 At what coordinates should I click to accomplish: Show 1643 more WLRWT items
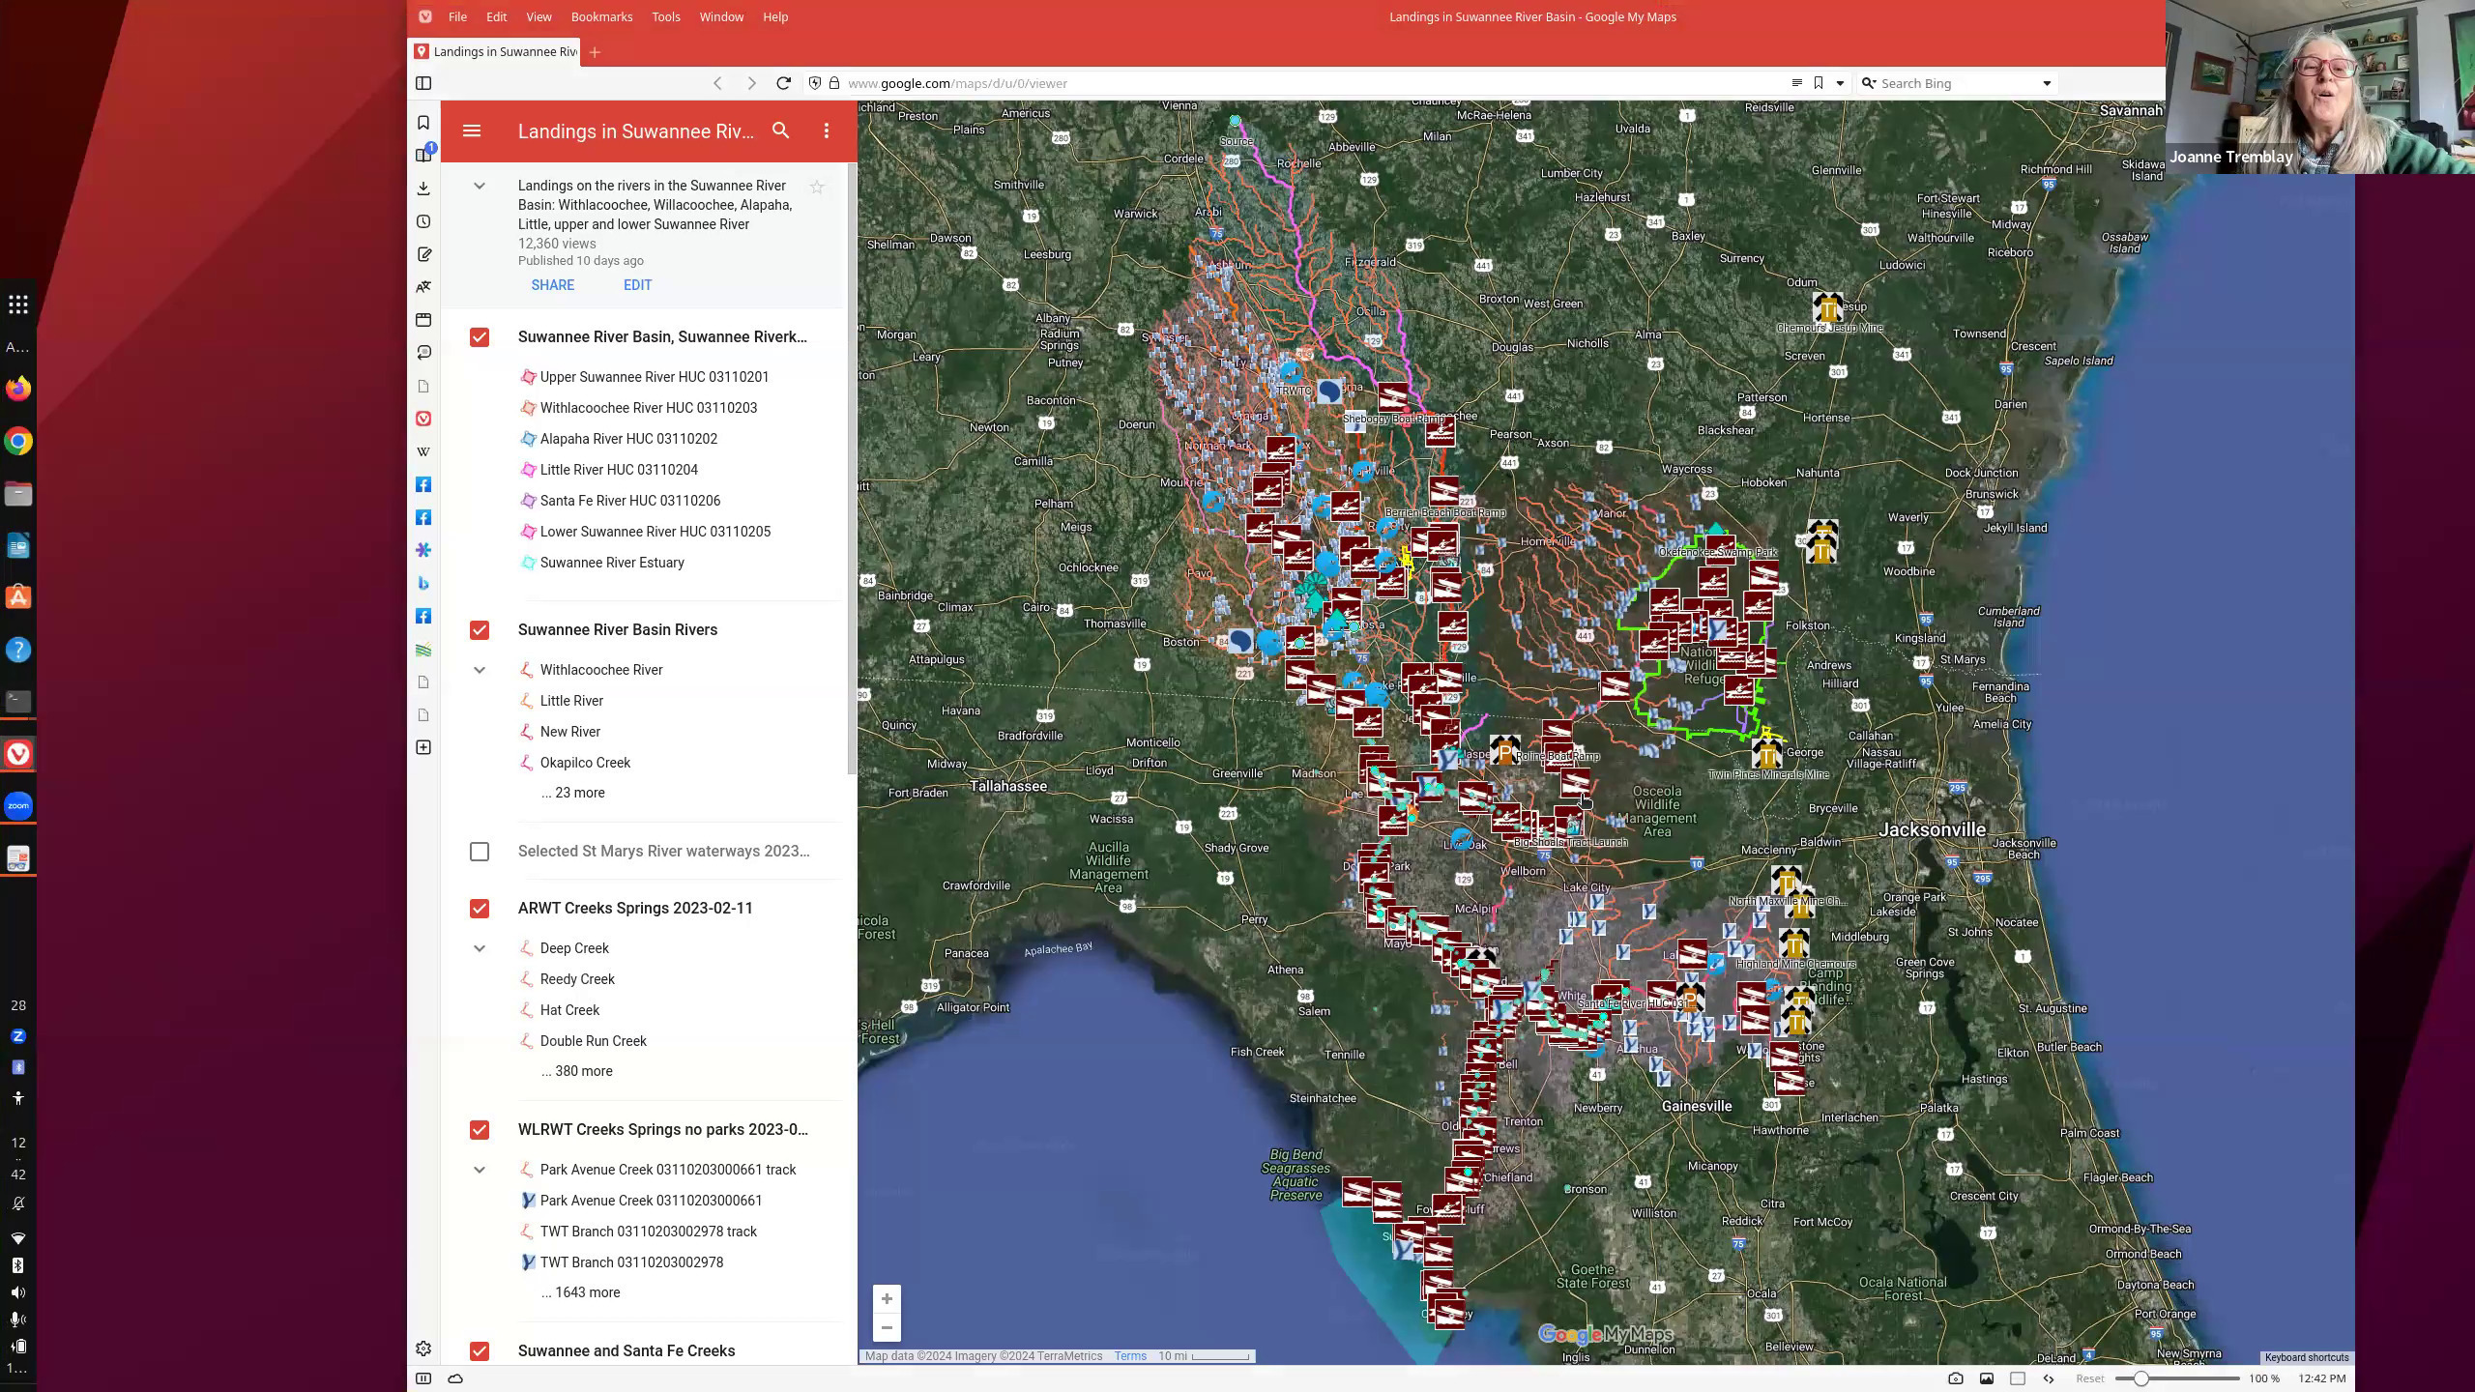click(x=581, y=1292)
